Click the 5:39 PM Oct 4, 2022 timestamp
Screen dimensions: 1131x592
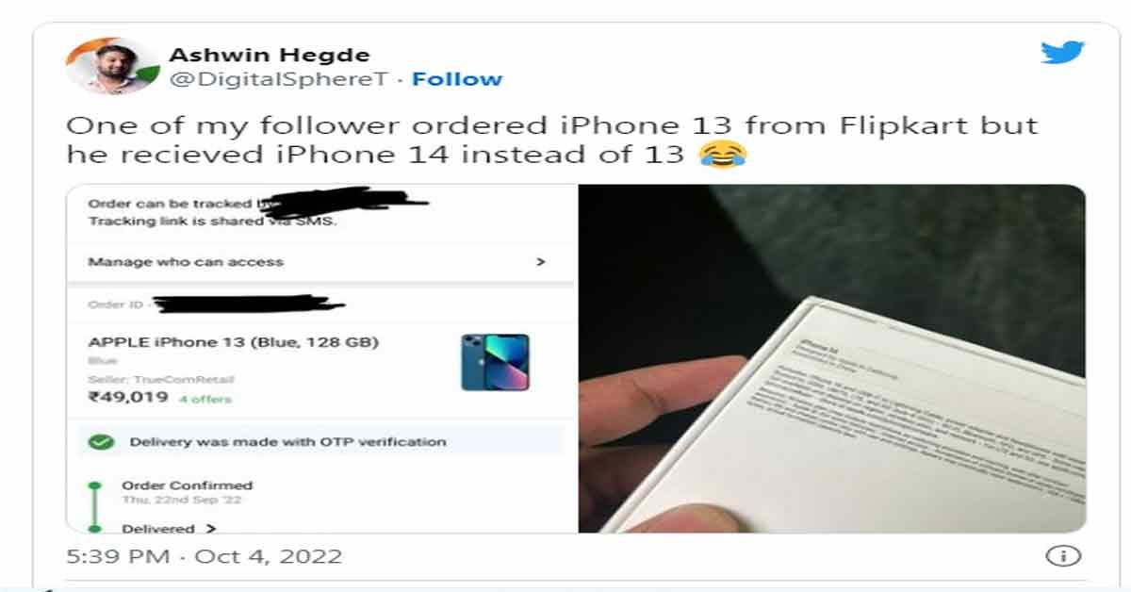(x=204, y=556)
